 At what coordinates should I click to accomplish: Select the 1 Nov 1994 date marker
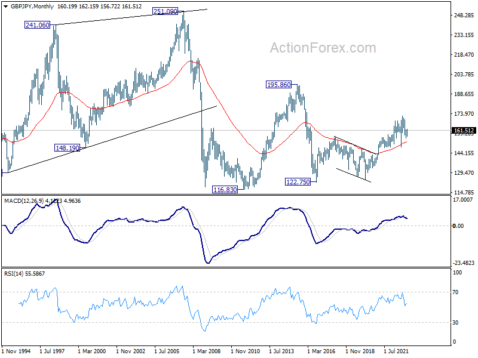[x=16, y=351]
